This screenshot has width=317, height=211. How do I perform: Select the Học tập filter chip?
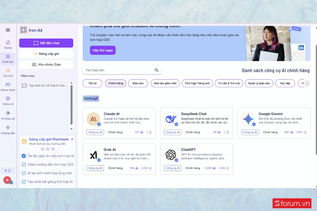click(x=285, y=83)
